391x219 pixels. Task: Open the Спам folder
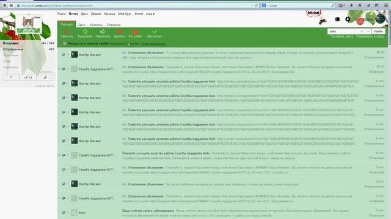[7, 61]
